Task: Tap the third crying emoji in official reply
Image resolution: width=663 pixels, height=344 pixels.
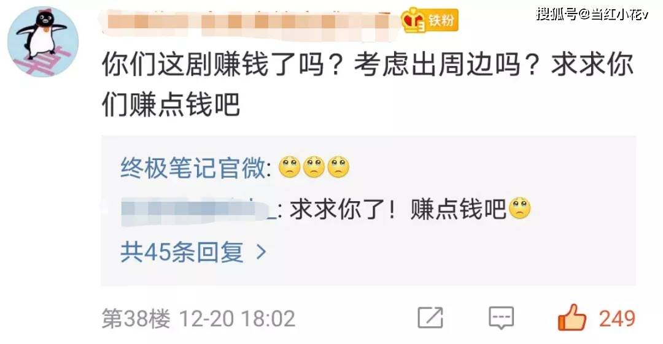Action: click(x=339, y=167)
